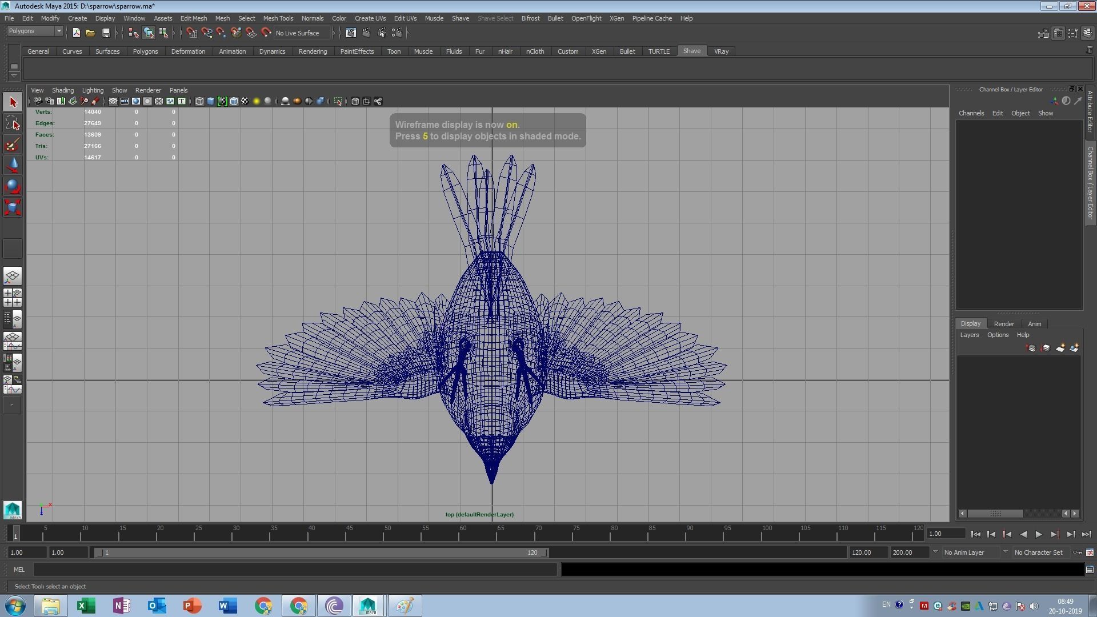
Task: Open Layers menu in Layer Editor
Action: tap(969, 335)
